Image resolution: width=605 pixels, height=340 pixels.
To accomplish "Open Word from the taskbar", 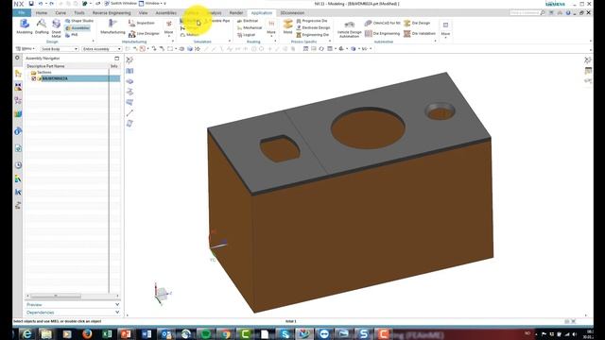I will pyautogui.click(x=147, y=333).
